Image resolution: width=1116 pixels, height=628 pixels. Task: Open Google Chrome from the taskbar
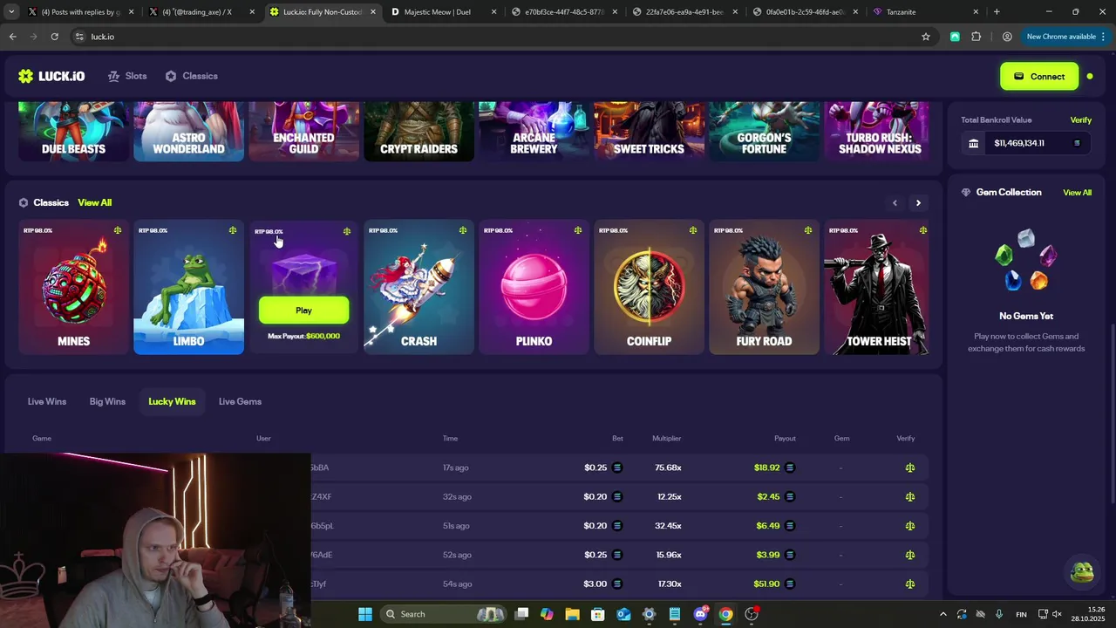[x=725, y=614]
